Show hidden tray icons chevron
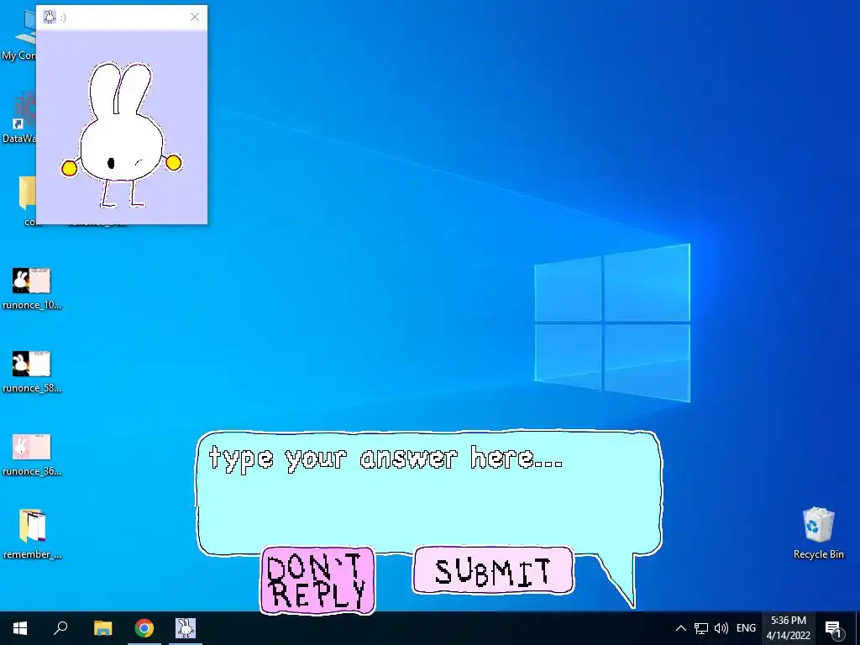The width and height of the screenshot is (860, 645). tap(680, 628)
